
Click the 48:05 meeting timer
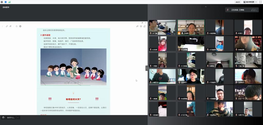point(238,2)
